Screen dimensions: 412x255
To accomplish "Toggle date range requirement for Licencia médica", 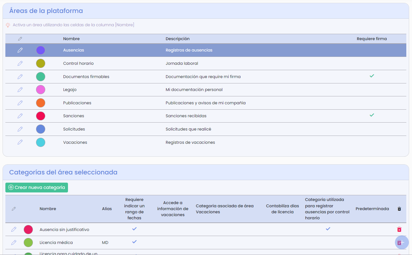I will (x=134, y=242).
